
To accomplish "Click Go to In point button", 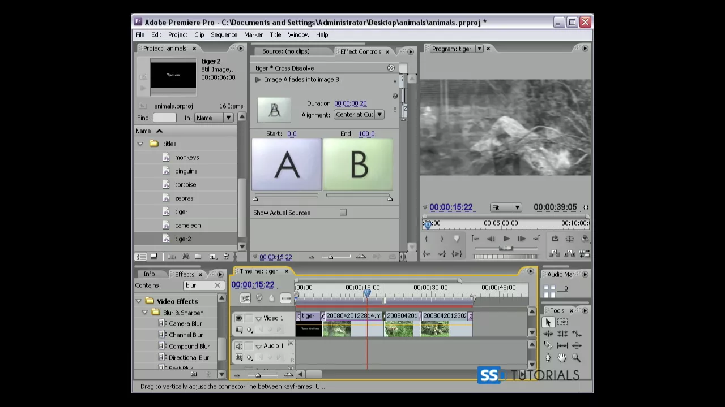I will tap(427, 254).
